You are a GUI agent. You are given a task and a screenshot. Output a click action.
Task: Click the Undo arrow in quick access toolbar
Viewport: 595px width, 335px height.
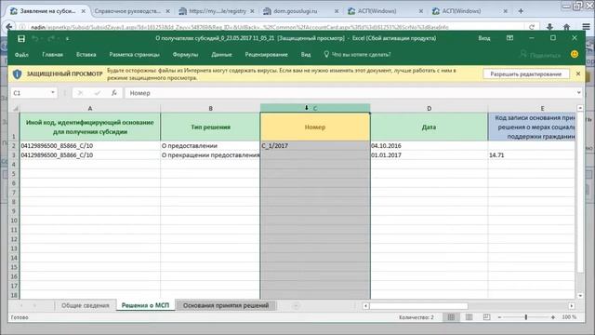click(35, 39)
